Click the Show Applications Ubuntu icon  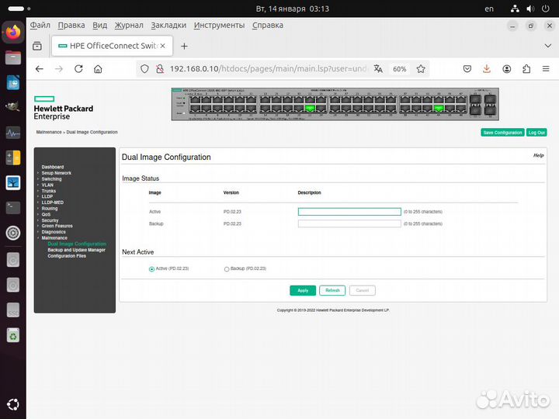pos(13,404)
